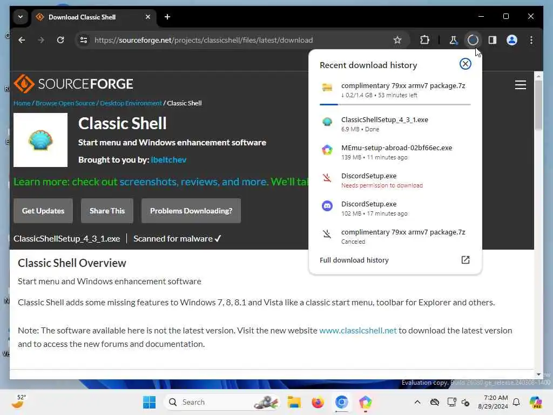Open the Extensions puzzle icon

pyautogui.click(x=424, y=40)
